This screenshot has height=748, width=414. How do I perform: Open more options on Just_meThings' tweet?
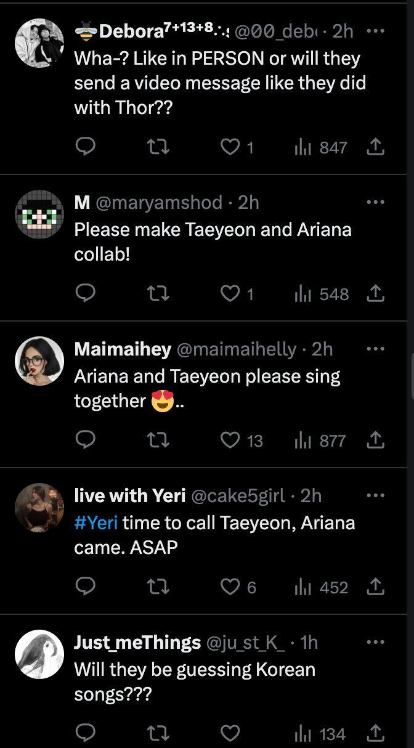click(x=375, y=642)
